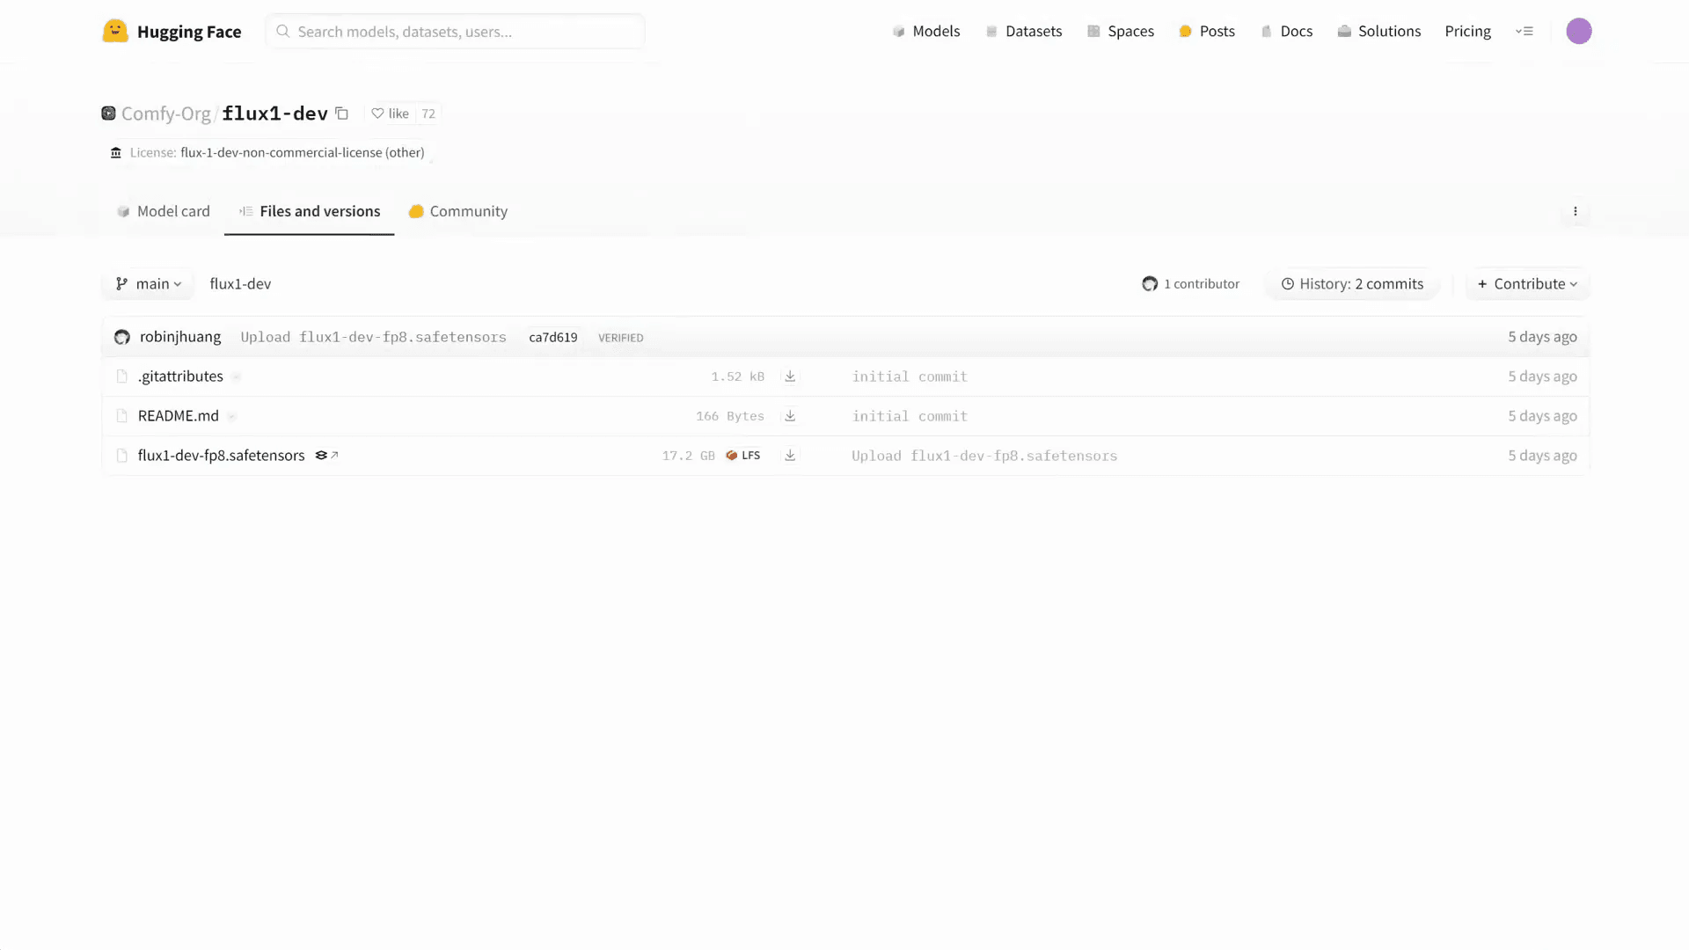Click the VERIFIED badge on the commit

click(x=621, y=337)
